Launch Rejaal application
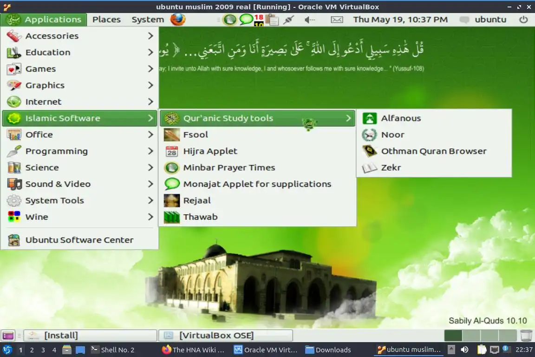The width and height of the screenshot is (535, 357). pyautogui.click(x=258, y=200)
